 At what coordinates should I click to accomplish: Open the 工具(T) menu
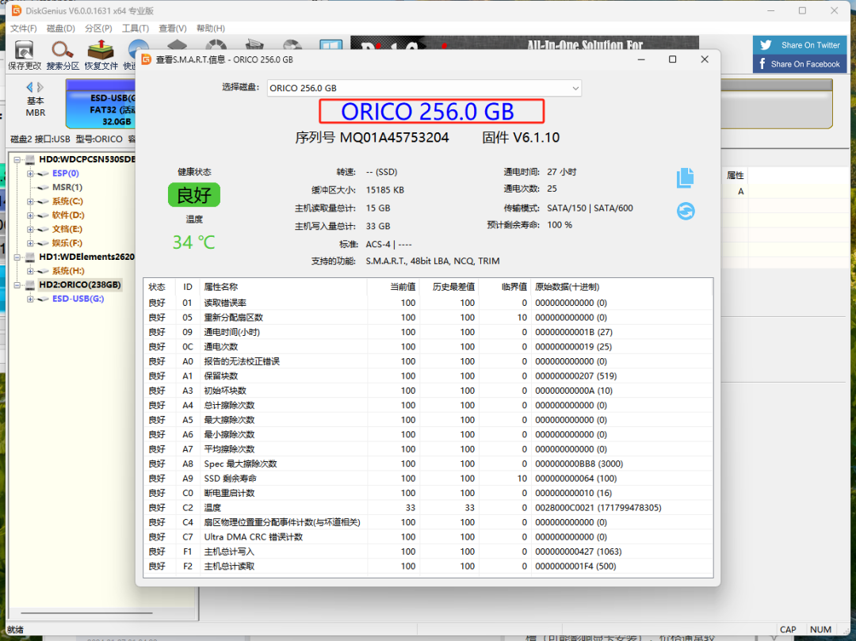click(135, 29)
